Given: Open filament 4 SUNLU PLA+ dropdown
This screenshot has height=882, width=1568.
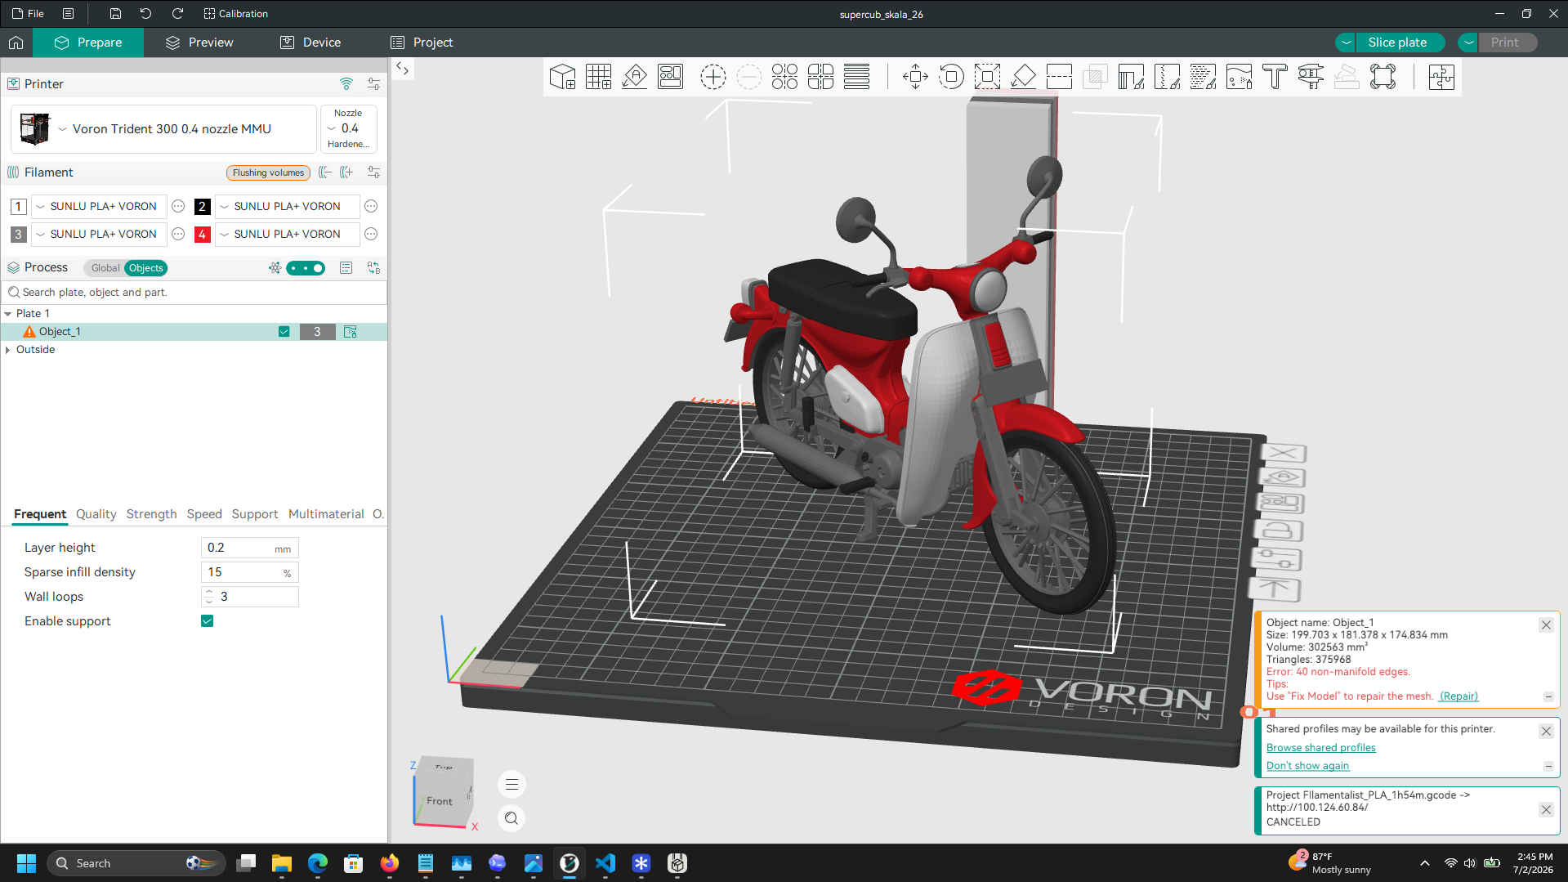Looking at the screenshot, I should point(288,235).
